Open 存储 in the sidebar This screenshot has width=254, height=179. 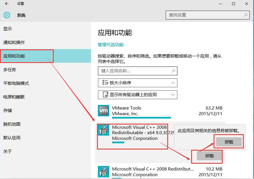point(45,110)
